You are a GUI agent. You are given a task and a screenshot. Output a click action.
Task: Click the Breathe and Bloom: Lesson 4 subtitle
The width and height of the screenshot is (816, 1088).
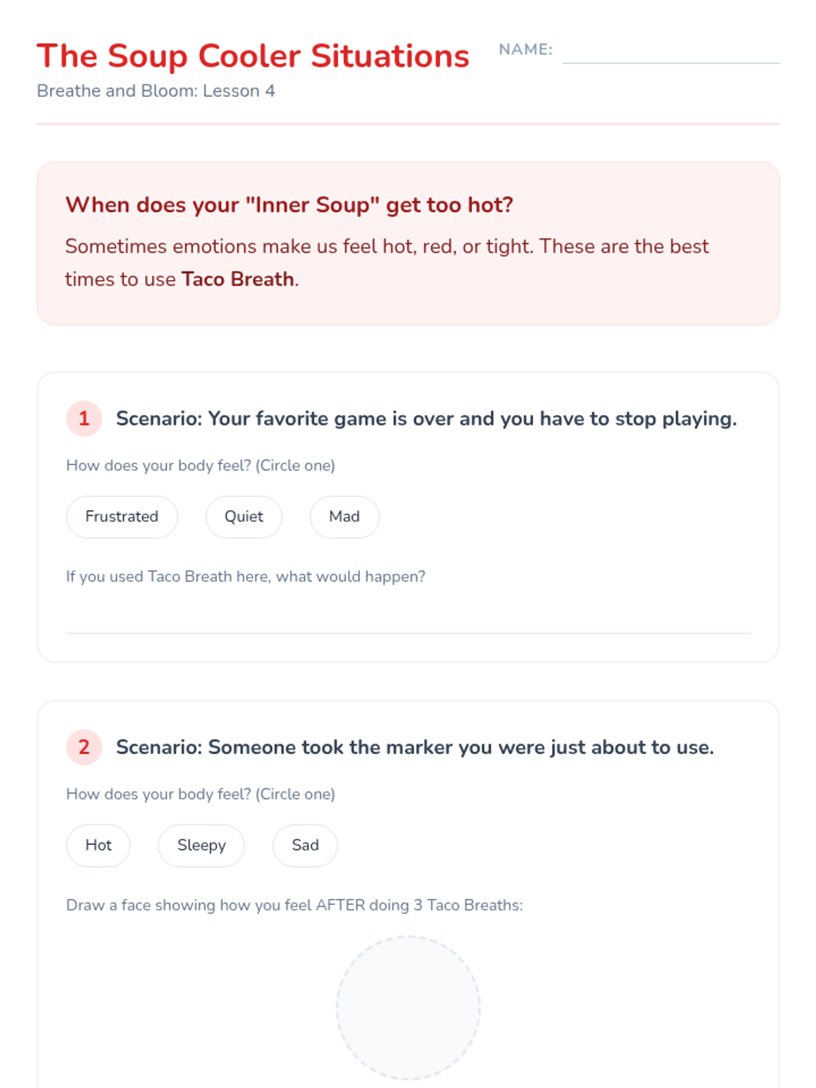click(x=156, y=91)
